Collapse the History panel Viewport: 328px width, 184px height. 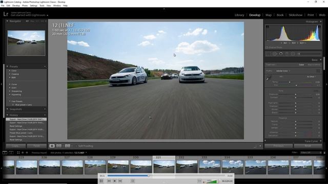(x=7, y=115)
